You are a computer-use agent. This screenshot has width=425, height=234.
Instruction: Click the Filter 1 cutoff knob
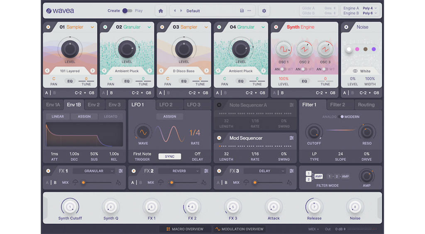click(x=314, y=133)
